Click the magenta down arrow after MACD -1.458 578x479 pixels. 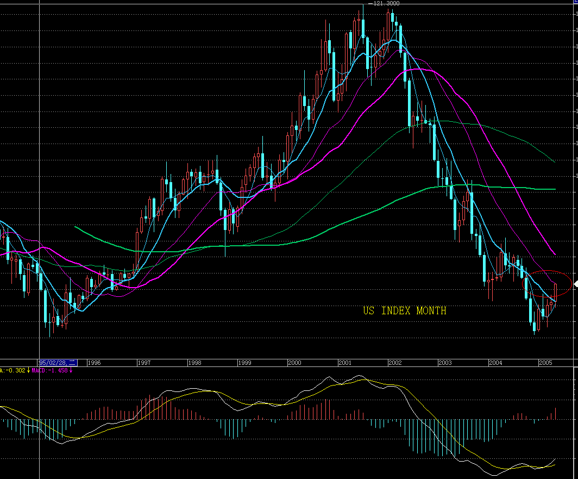coord(71,370)
